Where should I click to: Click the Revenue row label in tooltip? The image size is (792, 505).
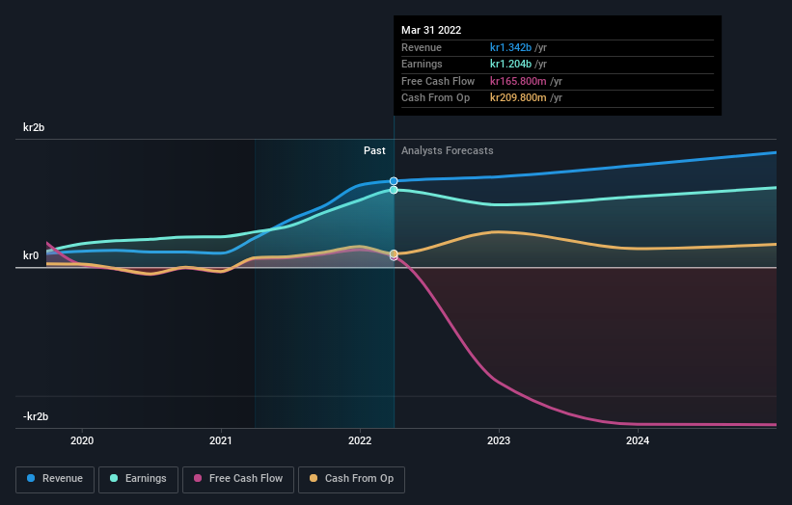pyautogui.click(x=422, y=47)
